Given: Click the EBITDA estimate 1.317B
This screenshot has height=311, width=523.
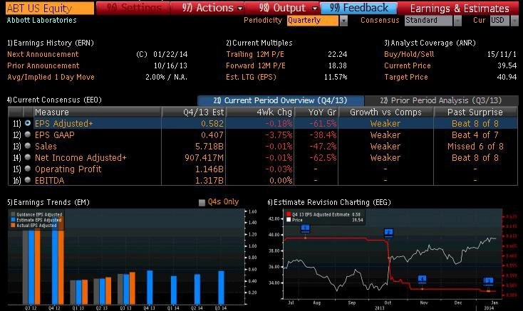Looking at the screenshot, I should pyautogui.click(x=209, y=181).
